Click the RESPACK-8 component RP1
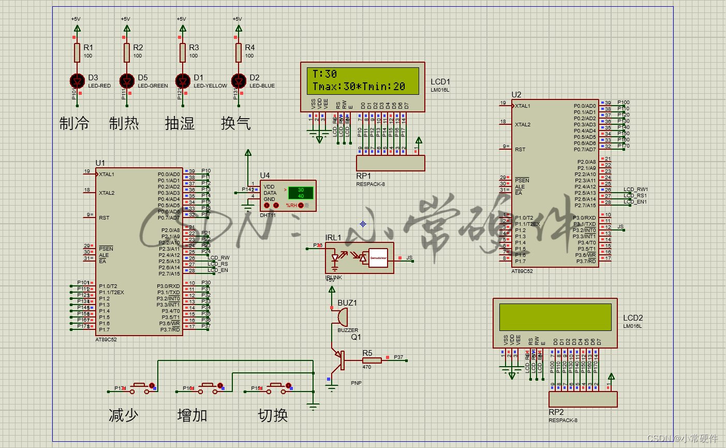 (x=390, y=163)
